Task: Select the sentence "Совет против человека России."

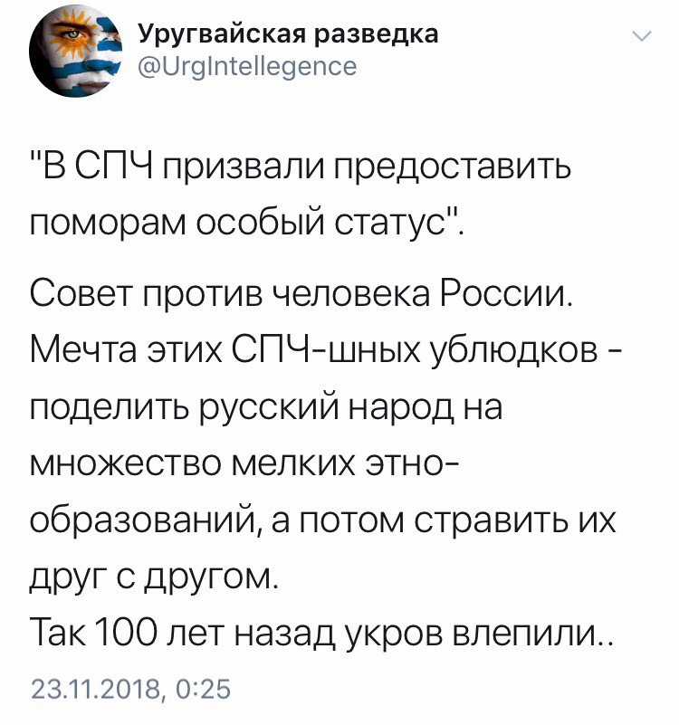Action: point(302,296)
